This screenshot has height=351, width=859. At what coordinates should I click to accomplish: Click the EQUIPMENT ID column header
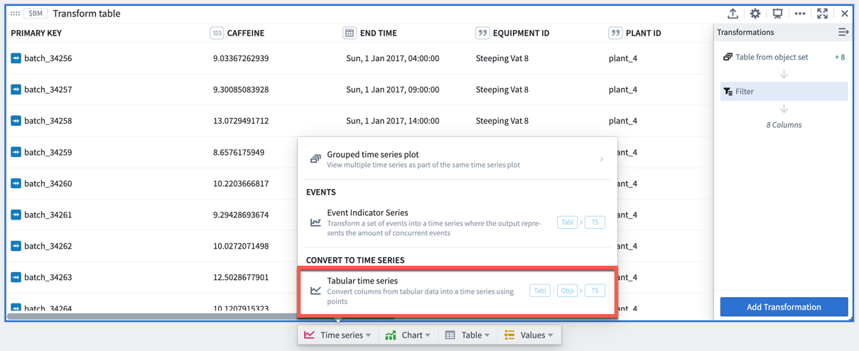point(521,33)
